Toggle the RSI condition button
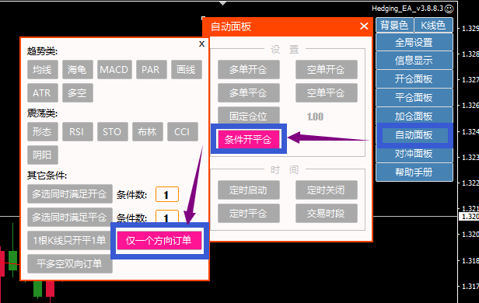The height and width of the screenshot is (303, 479). pyautogui.click(x=77, y=132)
